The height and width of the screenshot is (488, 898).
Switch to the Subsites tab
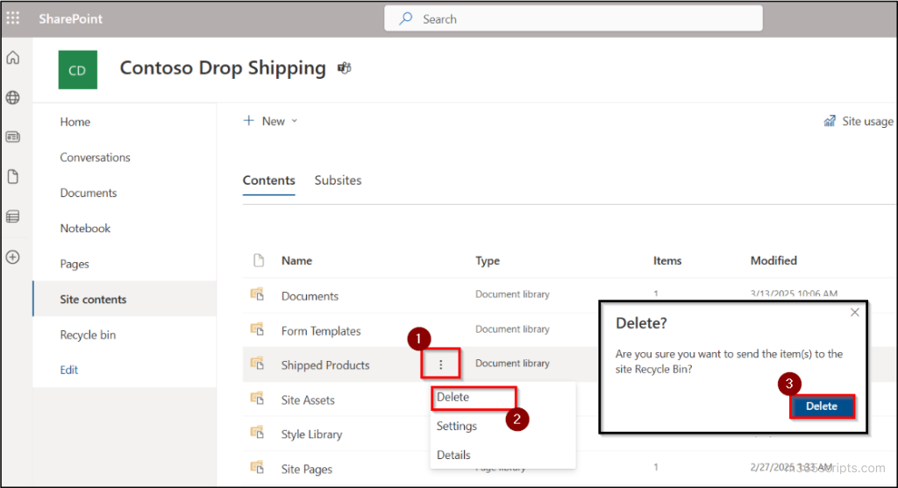338,180
